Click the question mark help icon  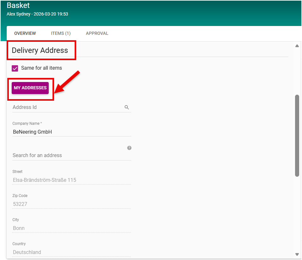coord(129,148)
